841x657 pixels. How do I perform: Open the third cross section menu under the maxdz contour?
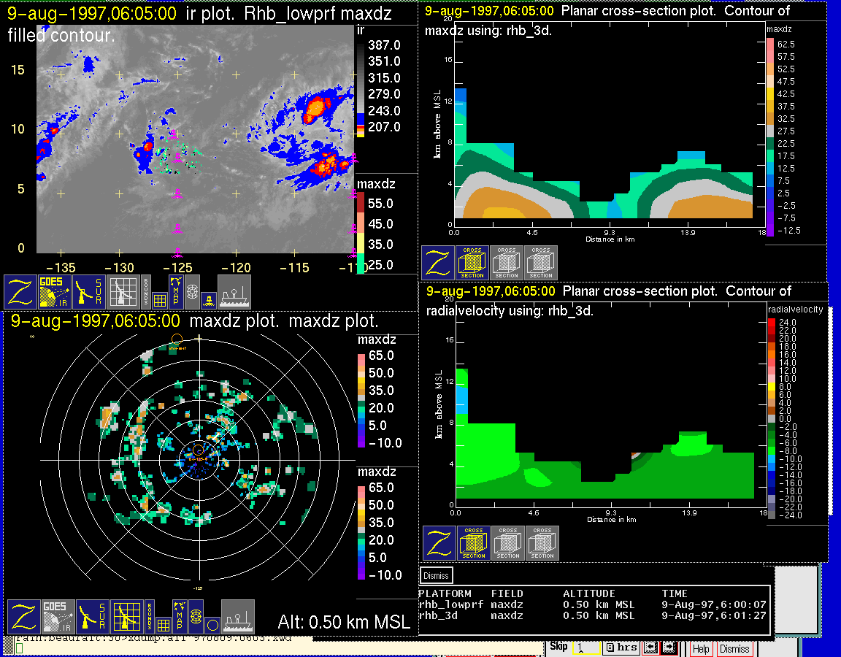(541, 263)
